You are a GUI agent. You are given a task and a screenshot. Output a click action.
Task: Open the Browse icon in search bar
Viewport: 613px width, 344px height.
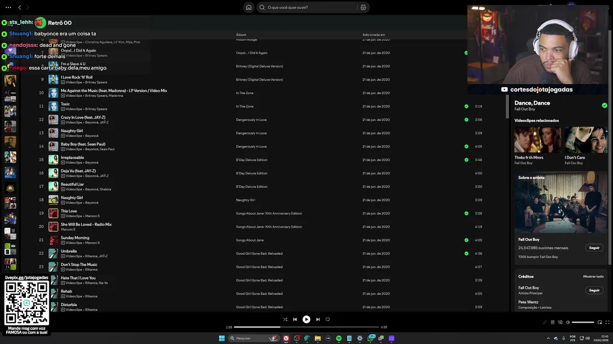pyautogui.click(x=363, y=7)
